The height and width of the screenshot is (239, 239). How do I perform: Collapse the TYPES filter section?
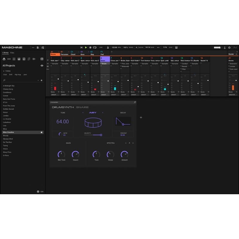pyautogui.click(x=4, y=71)
